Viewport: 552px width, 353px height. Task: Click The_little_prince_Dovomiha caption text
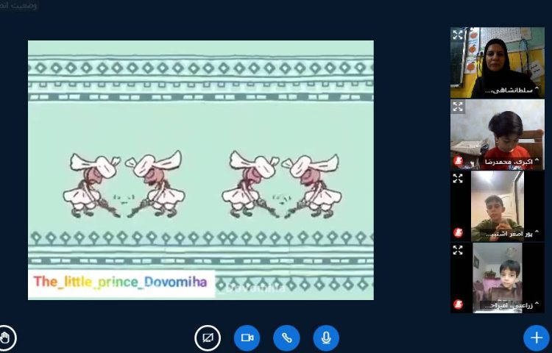click(121, 282)
